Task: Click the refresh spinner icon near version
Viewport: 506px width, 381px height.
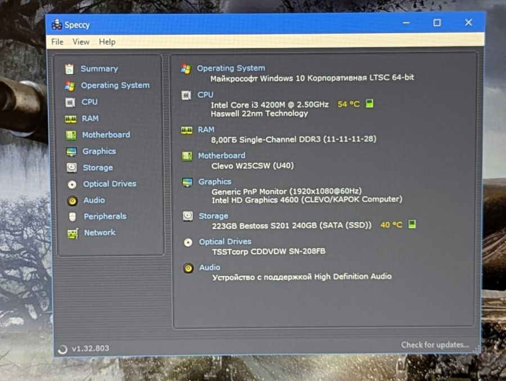Action: point(62,349)
